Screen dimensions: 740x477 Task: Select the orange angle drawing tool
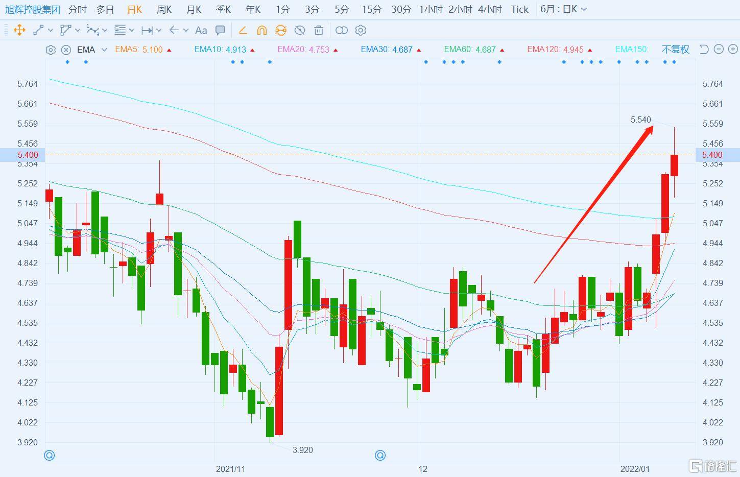click(243, 30)
